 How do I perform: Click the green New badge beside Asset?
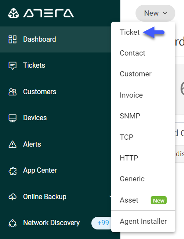pyautogui.click(x=158, y=200)
